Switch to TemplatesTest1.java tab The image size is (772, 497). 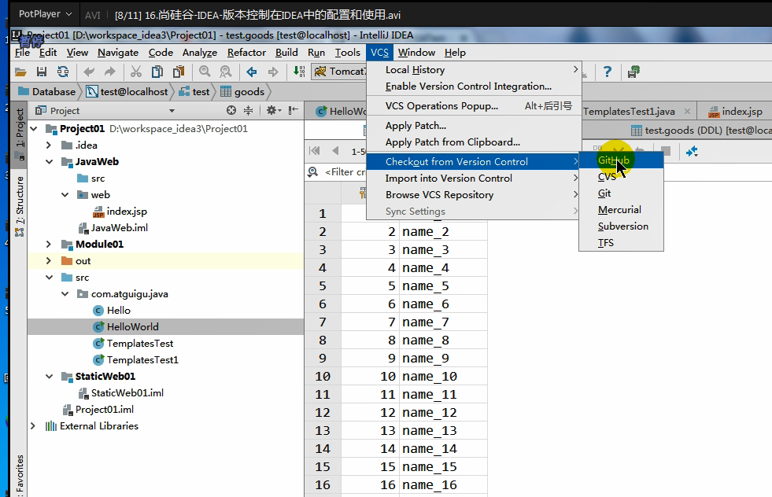click(x=629, y=111)
